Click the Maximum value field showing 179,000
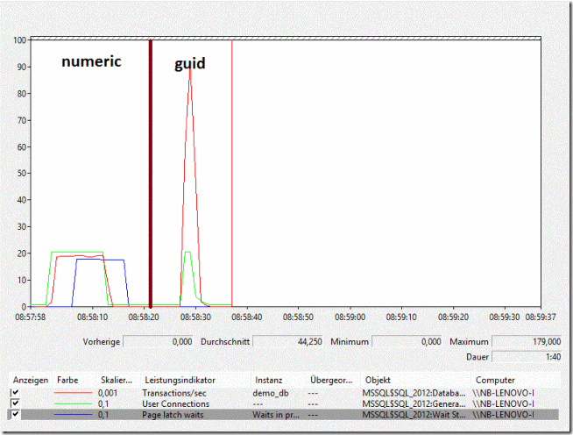 (527, 341)
